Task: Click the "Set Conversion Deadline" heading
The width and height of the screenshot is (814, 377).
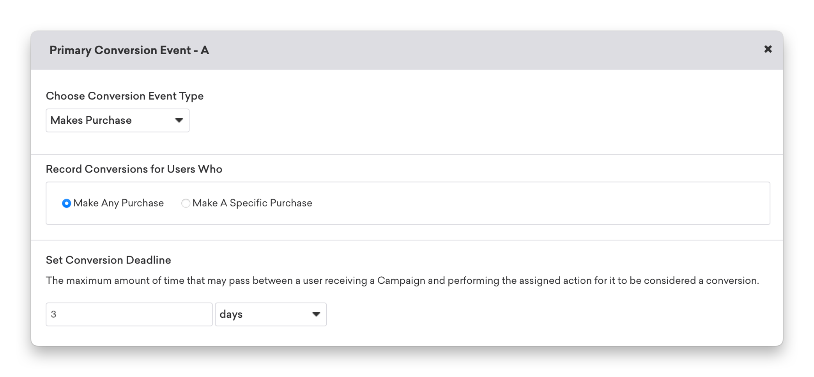Action: (x=108, y=260)
